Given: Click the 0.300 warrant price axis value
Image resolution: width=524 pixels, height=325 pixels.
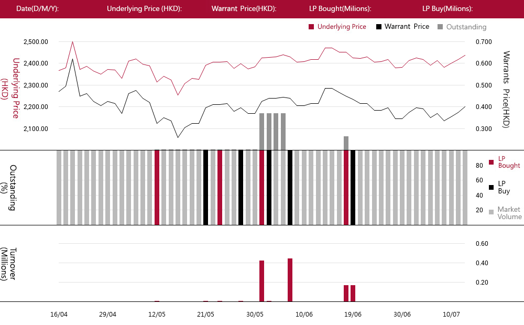Looking at the screenshot, I should pyautogui.click(x=484, y=129).
